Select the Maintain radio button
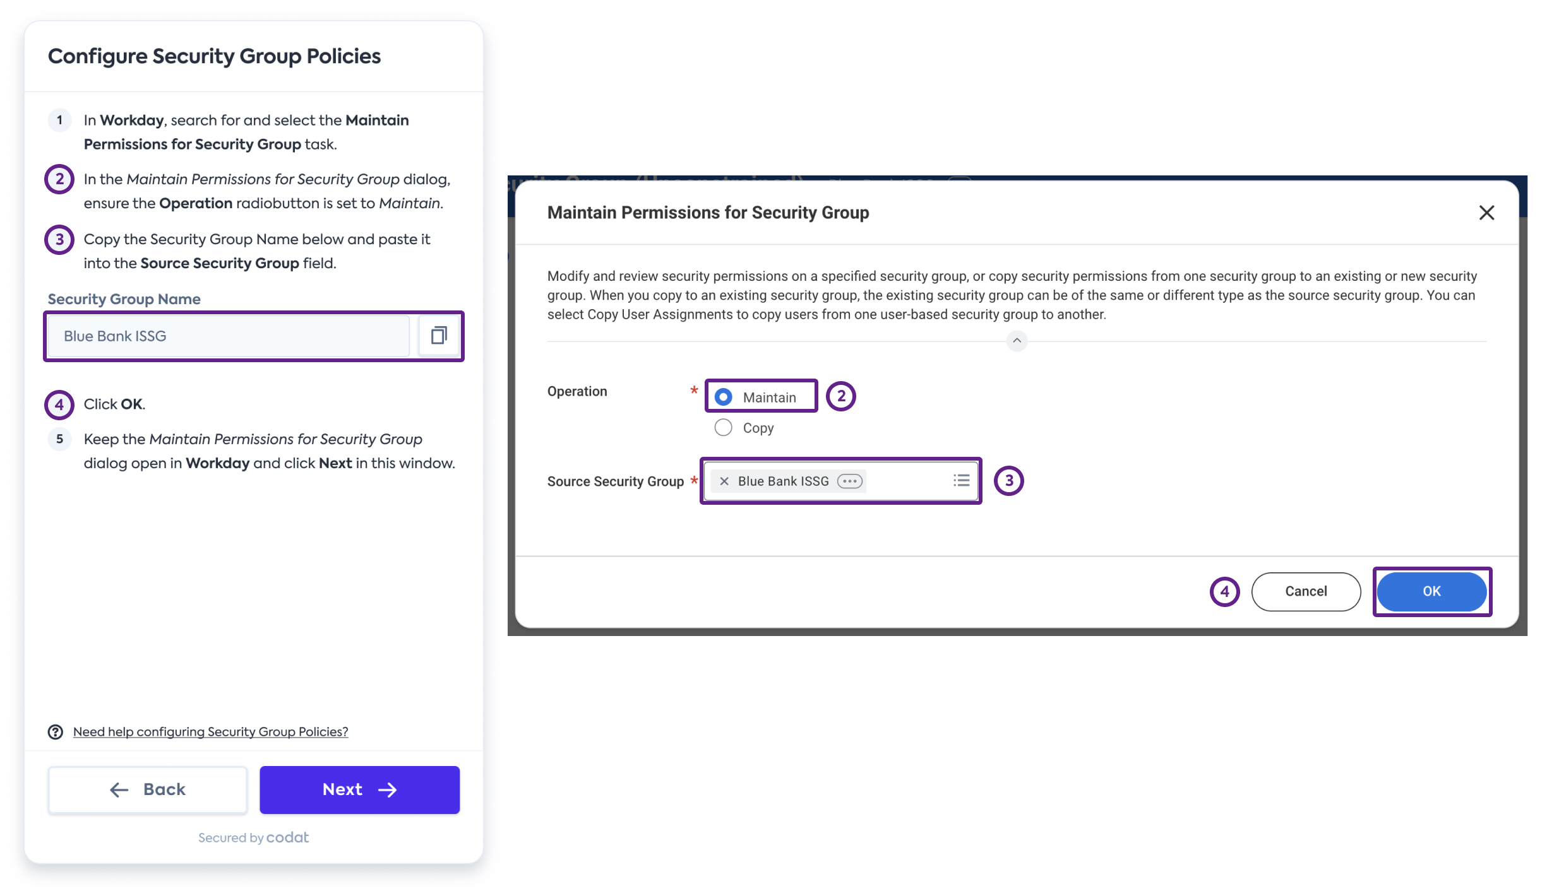This screenshot has height=896, width=1547. [x=722, y=396]
